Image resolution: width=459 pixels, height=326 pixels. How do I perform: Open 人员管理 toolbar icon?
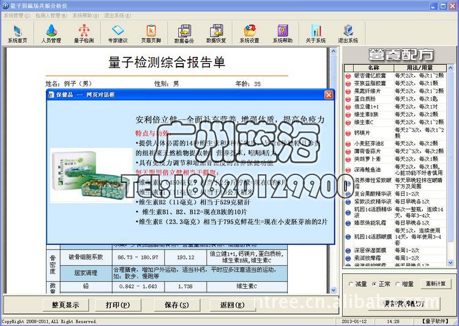[x=51, y=34]
